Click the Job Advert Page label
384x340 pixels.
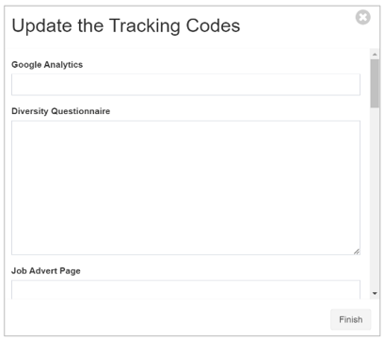[46, 271]
